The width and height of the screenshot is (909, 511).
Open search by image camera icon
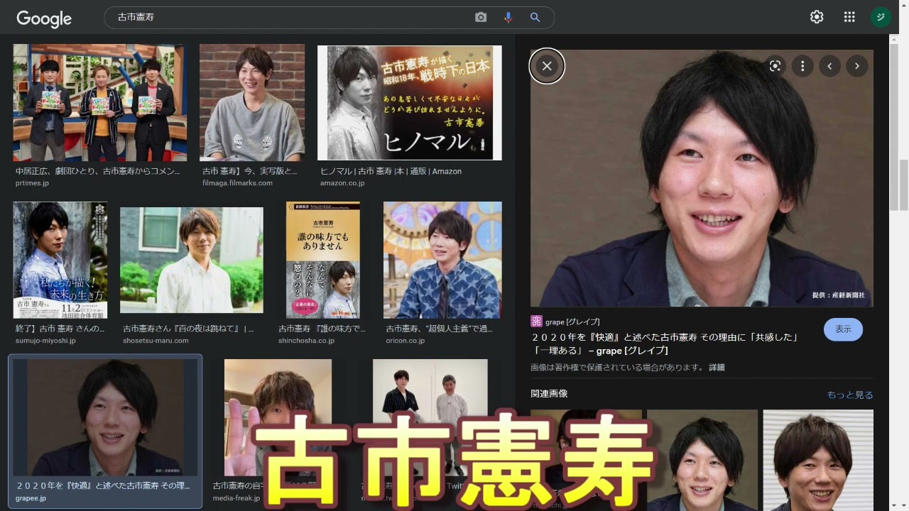(481, 18)
